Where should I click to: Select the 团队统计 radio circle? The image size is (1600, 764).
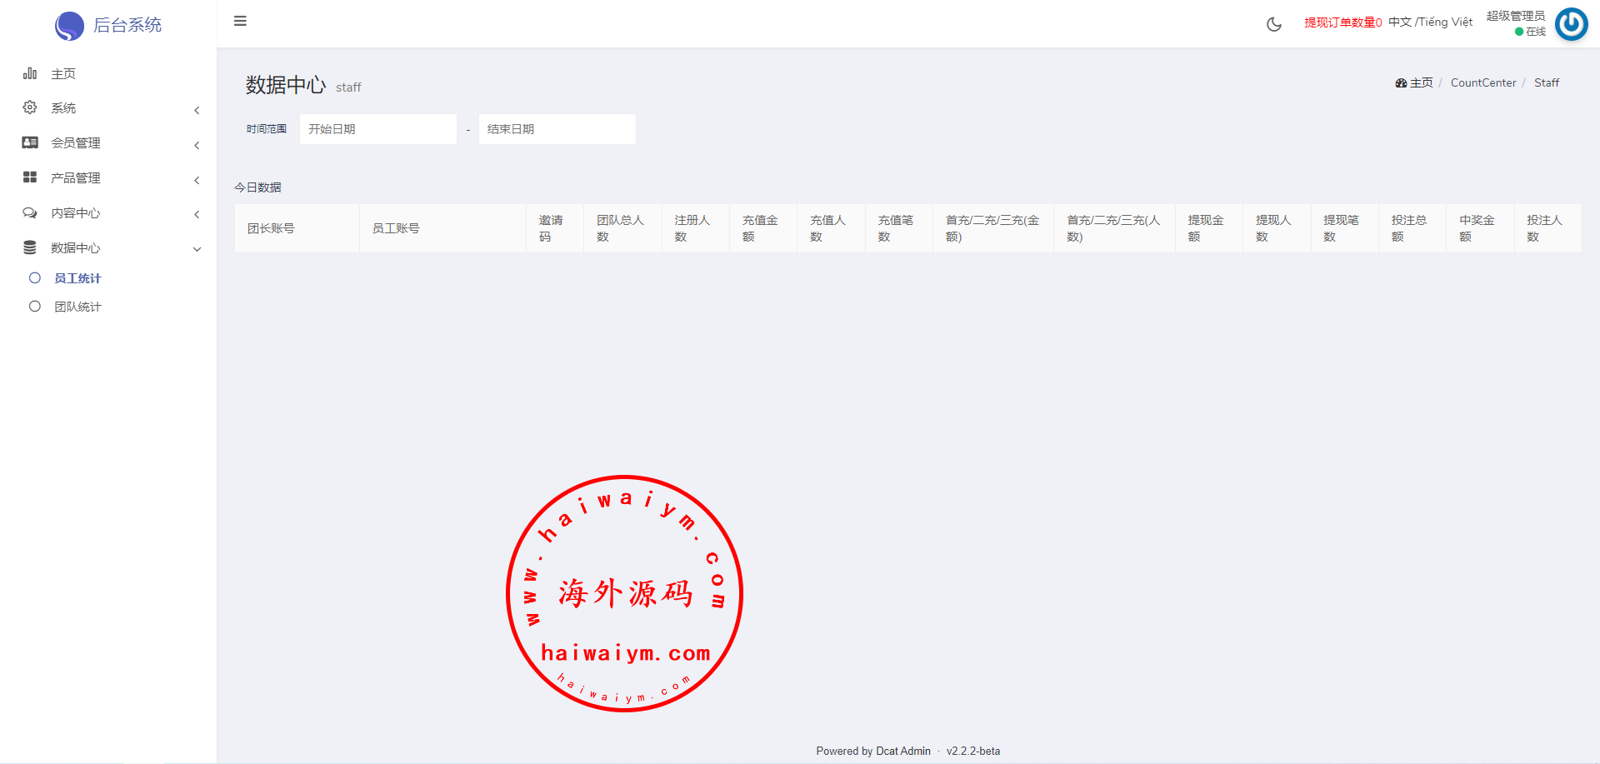pos(35,307)
